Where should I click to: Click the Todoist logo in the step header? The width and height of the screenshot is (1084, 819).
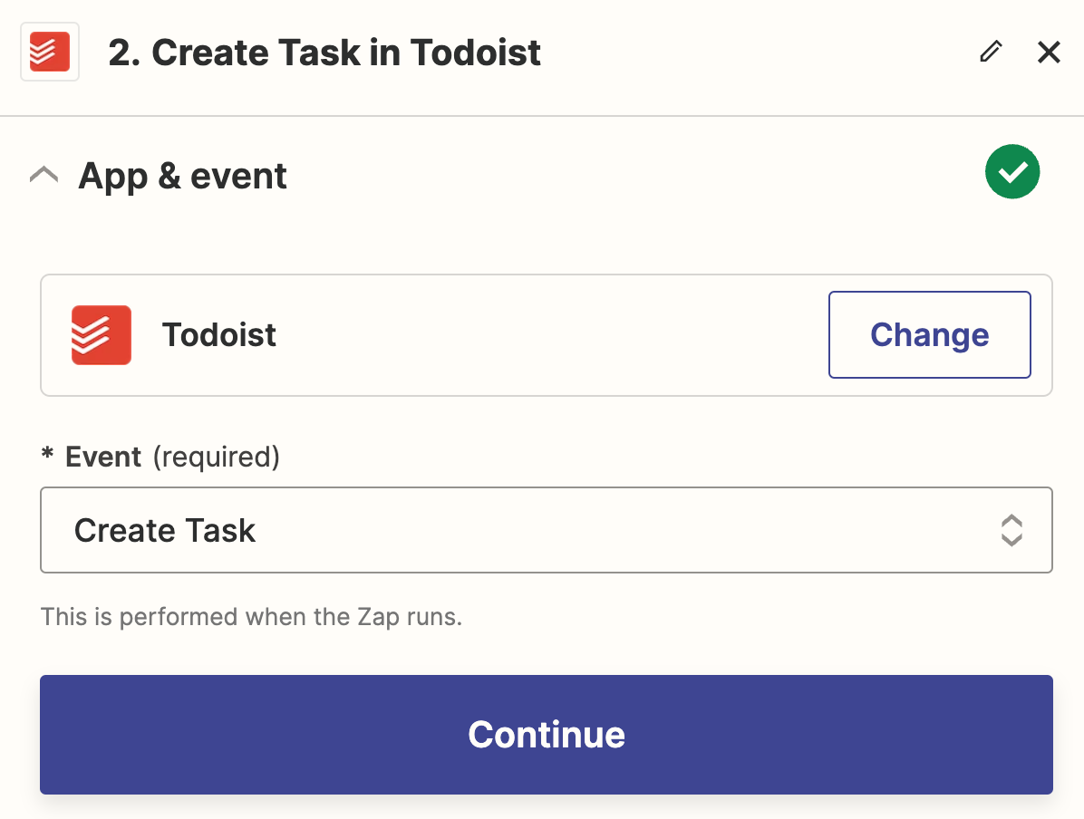click(50, 52)
